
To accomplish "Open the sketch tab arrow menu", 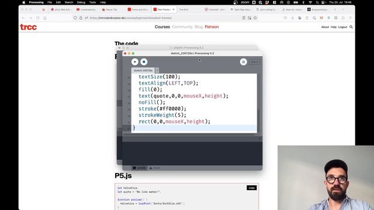I will (157, 71).
